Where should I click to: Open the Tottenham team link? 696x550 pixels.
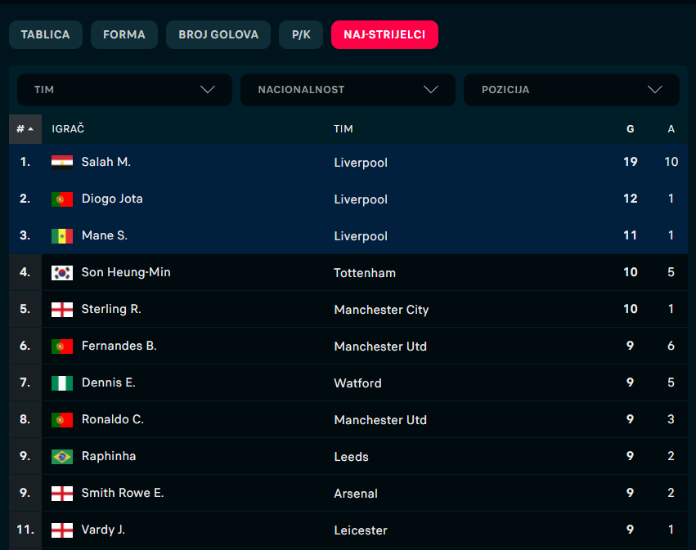coord(365,273)
